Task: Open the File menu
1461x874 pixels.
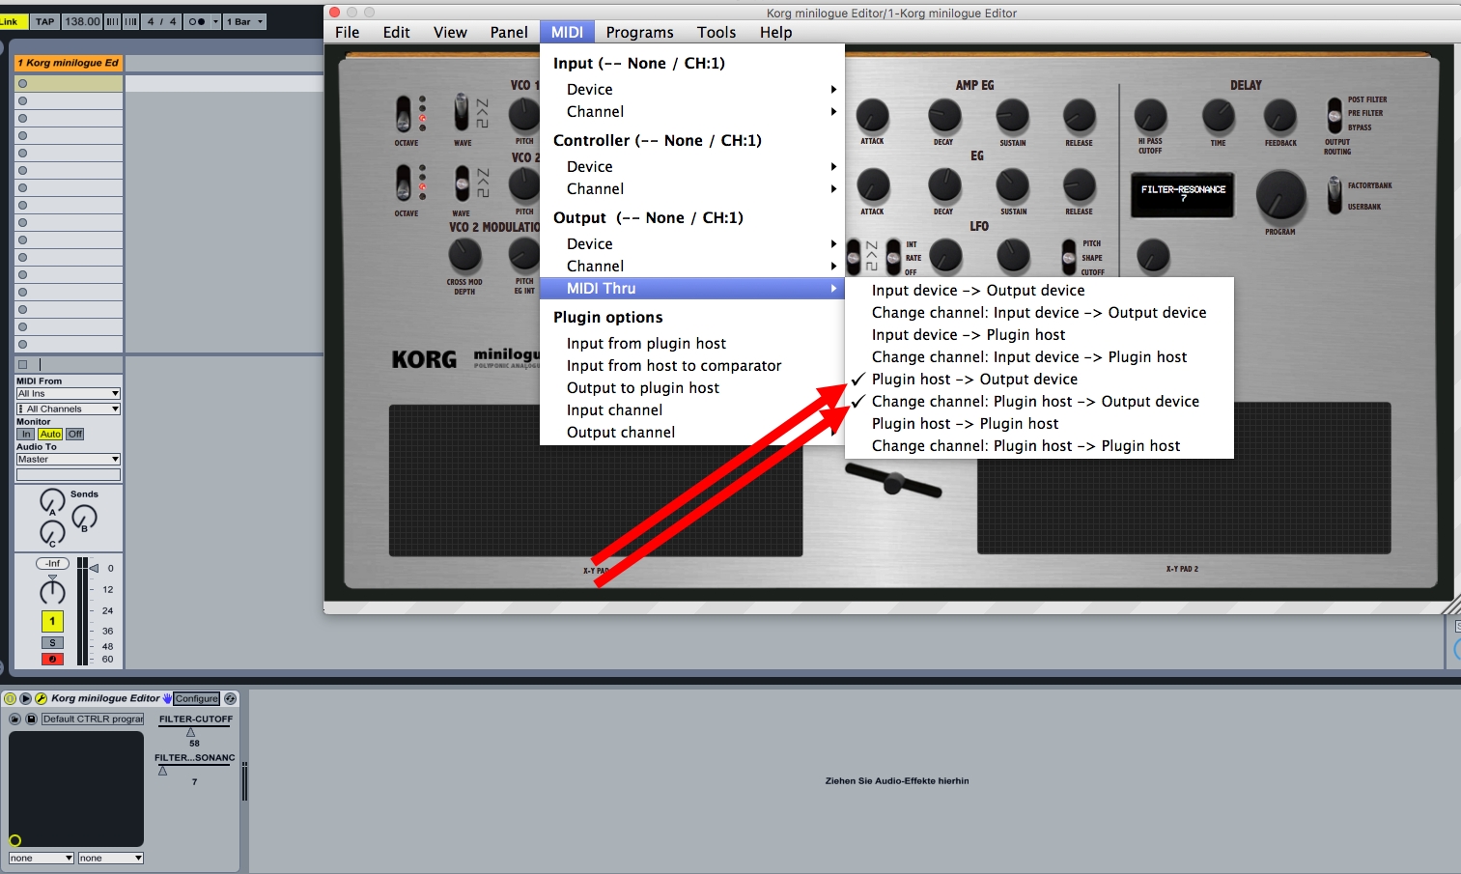Action: (x=348, y=32)
